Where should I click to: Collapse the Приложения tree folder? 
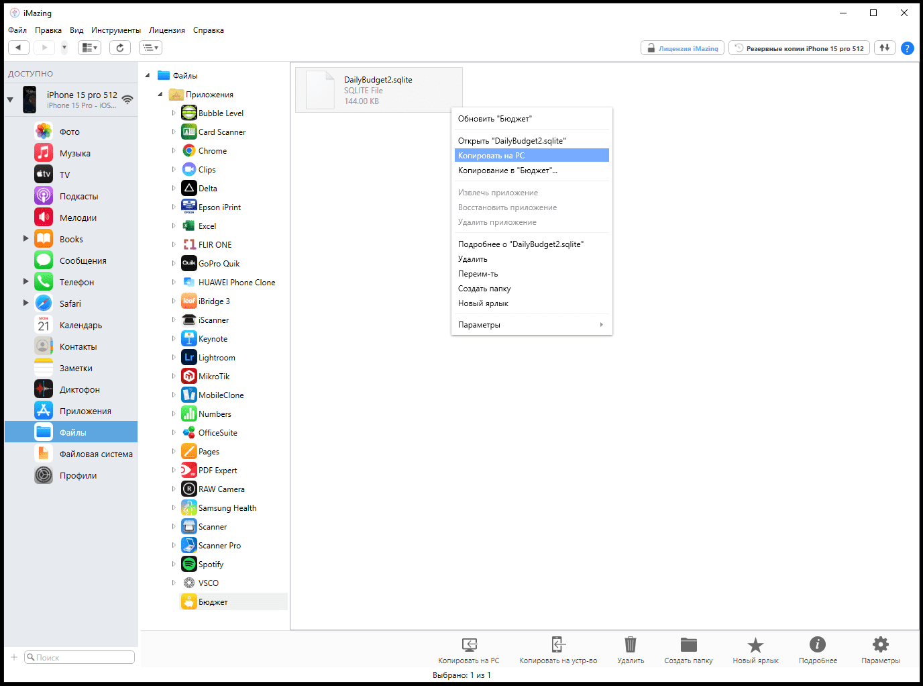(x=160, y=95)
